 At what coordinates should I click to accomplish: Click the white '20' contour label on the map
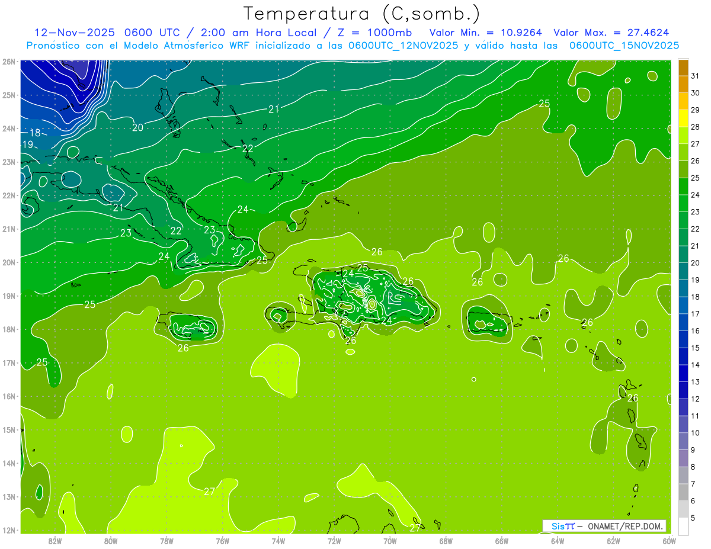click(x=137, y=127)
